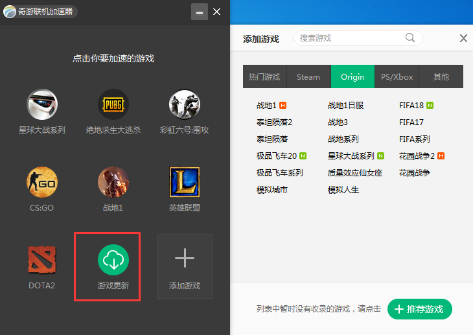Select 模拟人生 in the list
The height and width of the screenshot is (335, 473).
tap(343, 190)
